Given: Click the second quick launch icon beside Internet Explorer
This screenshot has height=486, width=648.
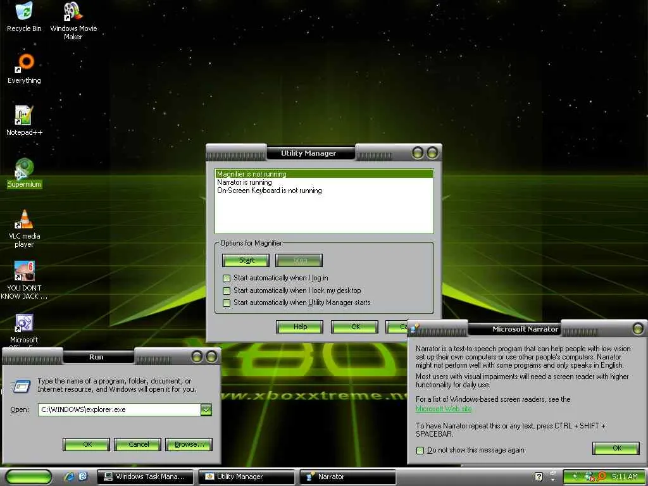Looking at the screenshot, I should tap(83, 477).
